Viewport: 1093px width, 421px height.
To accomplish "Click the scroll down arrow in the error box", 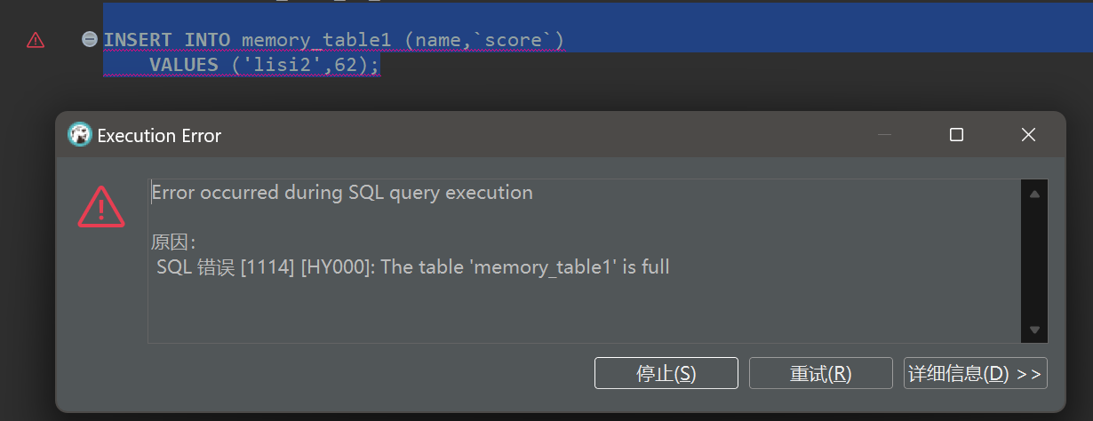I will 1034,330.
